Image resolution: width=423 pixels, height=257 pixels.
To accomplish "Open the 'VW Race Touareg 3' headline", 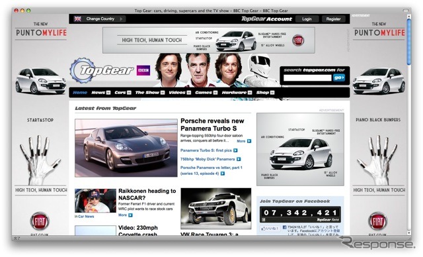I will coord(210,234).
